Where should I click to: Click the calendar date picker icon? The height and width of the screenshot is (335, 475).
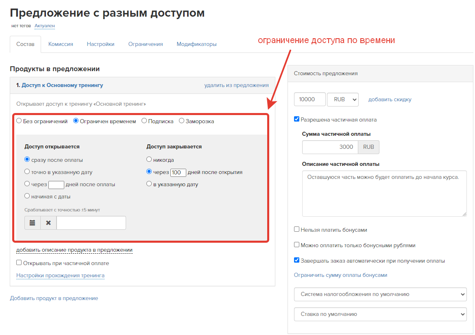(x=33, y=223)
